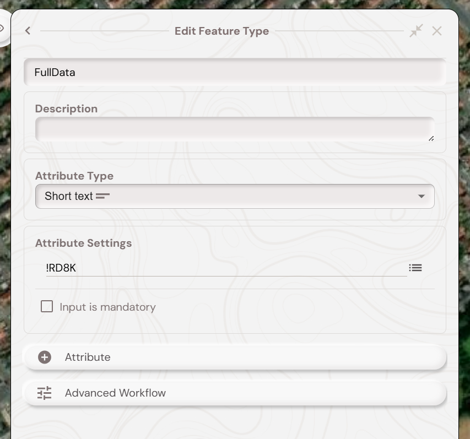Click the Attribute Type dropdown arrow
Image resolution: width=470 pixels, height=439 pixels.
(422, 196)
